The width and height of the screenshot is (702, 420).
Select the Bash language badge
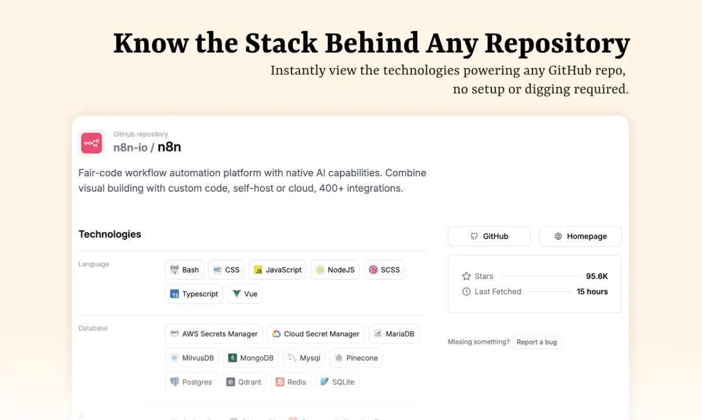(184, 270)
